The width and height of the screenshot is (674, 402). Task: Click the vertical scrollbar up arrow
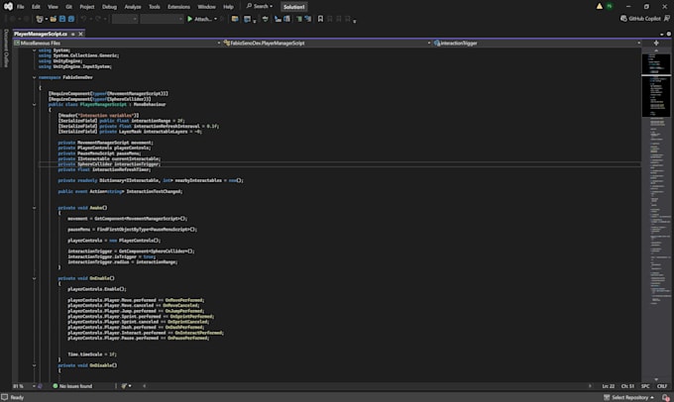(x=656, y=50)
